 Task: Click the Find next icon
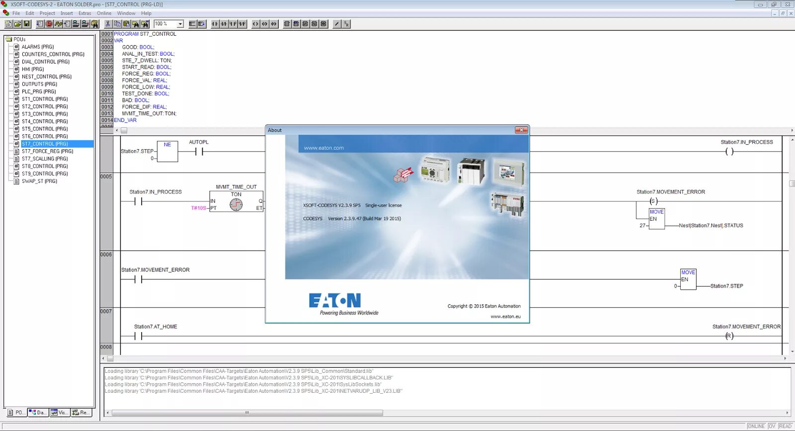point(145,24)
